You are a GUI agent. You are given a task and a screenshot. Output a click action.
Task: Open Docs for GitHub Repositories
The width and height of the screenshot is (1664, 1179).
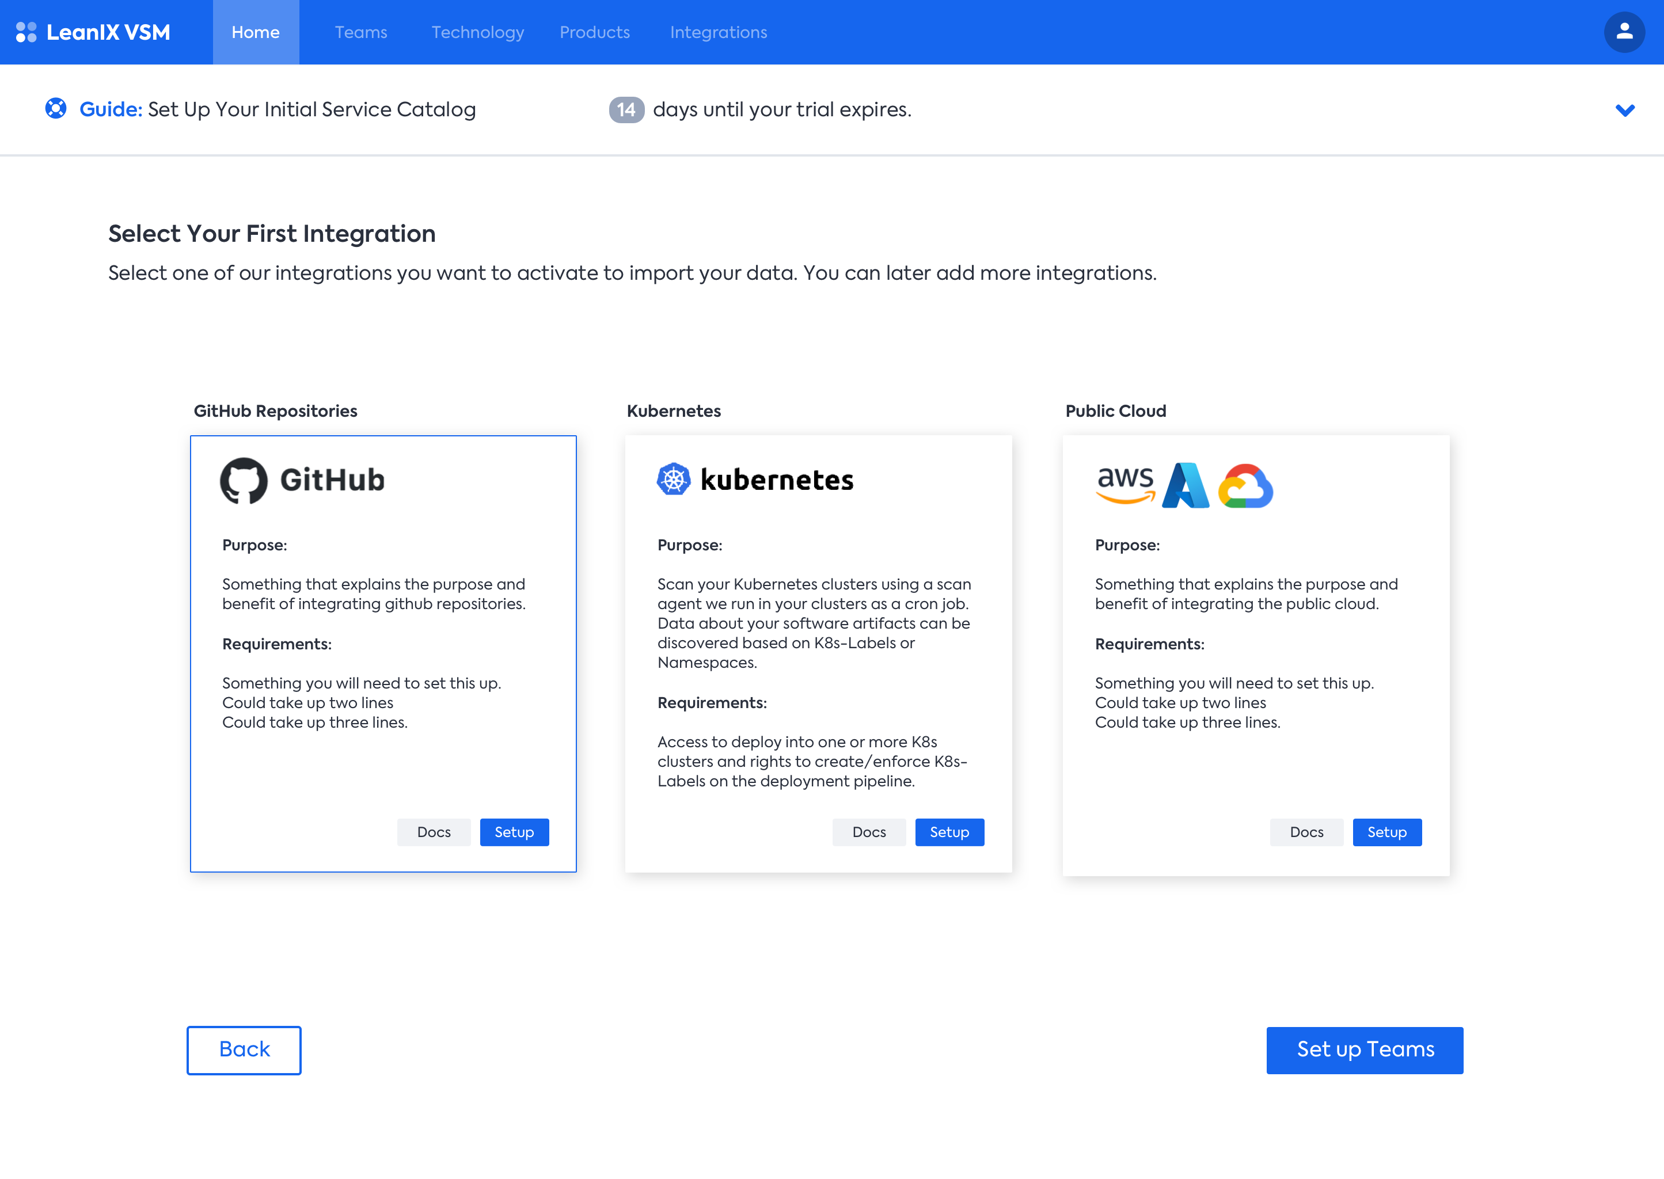[434, 832]
